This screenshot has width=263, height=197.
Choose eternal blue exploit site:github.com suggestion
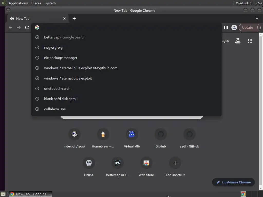[126, 68]
